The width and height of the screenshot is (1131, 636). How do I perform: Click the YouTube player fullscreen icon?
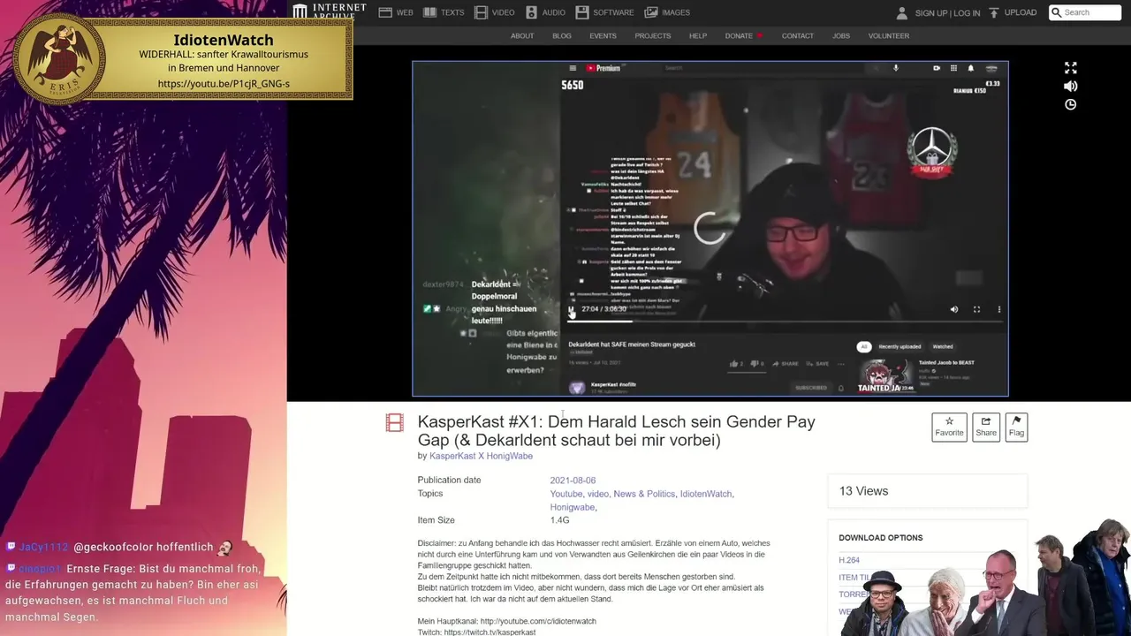[976, 309]
